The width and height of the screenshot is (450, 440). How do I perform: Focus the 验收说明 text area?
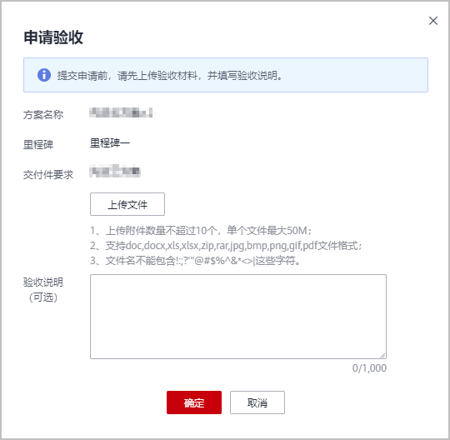pos(238,317)
